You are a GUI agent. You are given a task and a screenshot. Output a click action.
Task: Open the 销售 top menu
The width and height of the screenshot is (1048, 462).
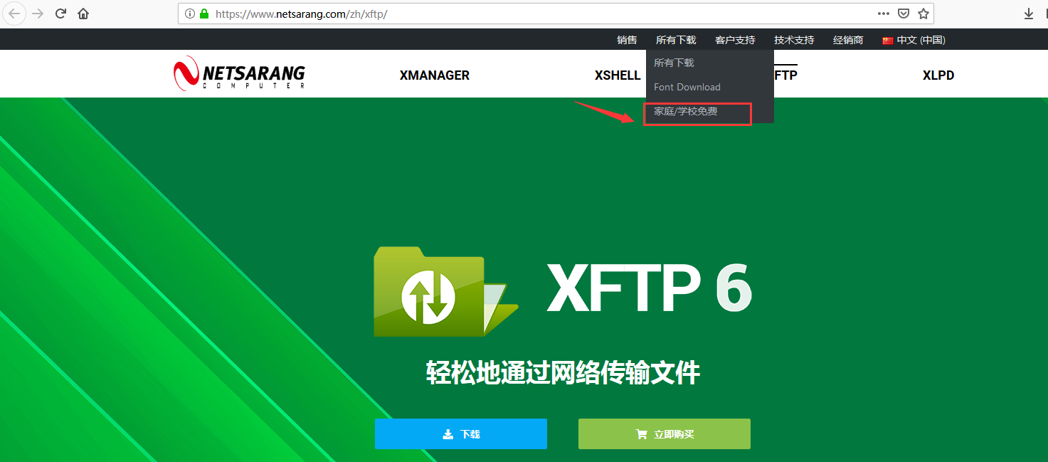point(627,40)
